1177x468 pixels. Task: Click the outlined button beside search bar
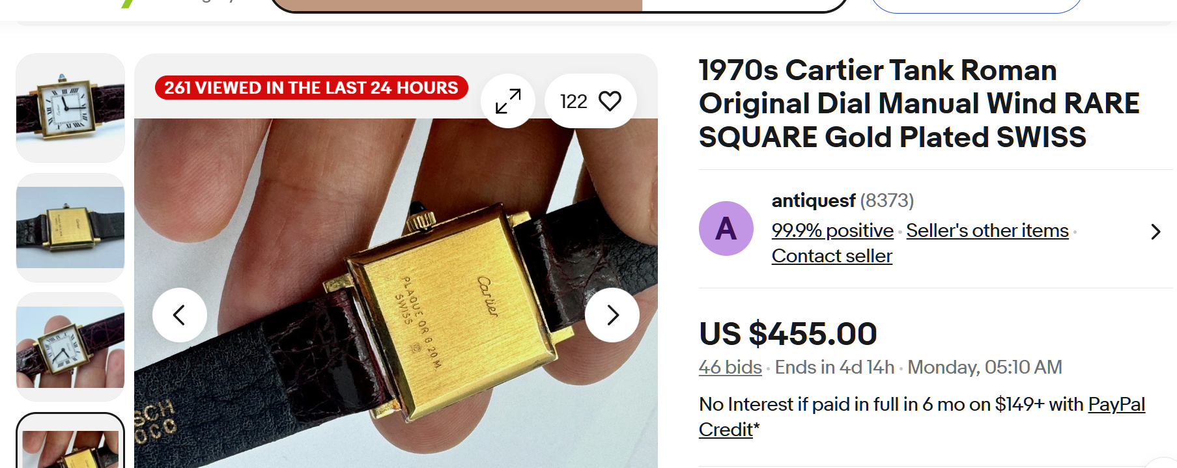976,5
